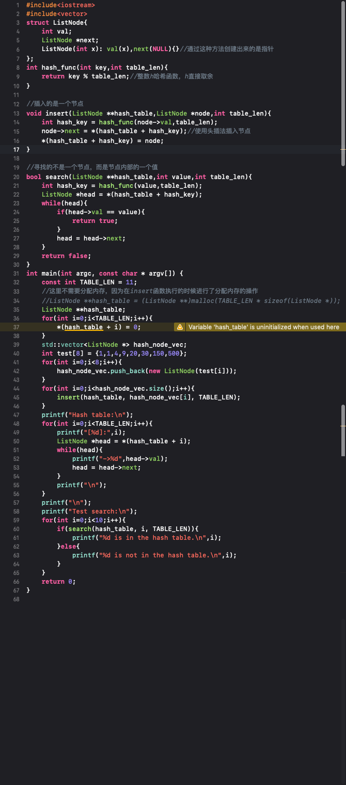
Task: Click line number 1 in the gutter
Action: click(18, 5)
